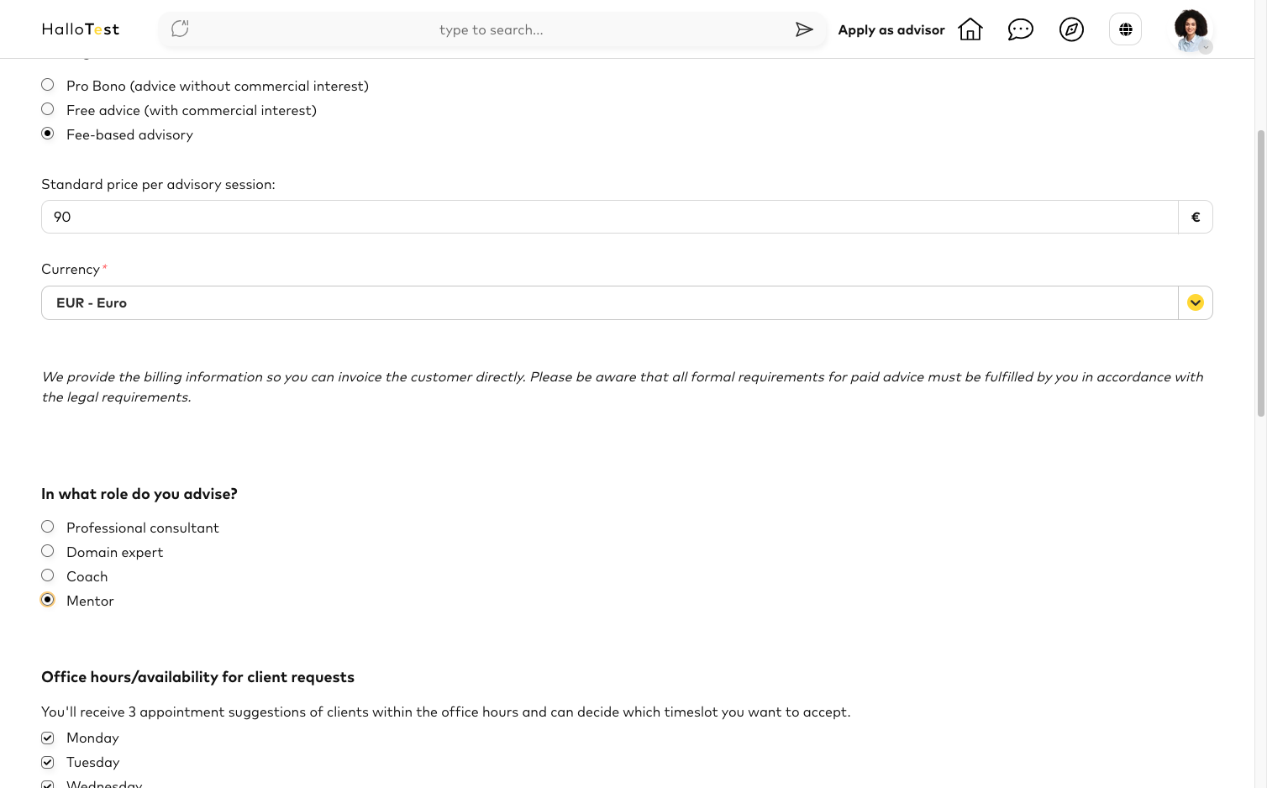
Task: Click Apply as advisor link
Action: tap(891, 29)
